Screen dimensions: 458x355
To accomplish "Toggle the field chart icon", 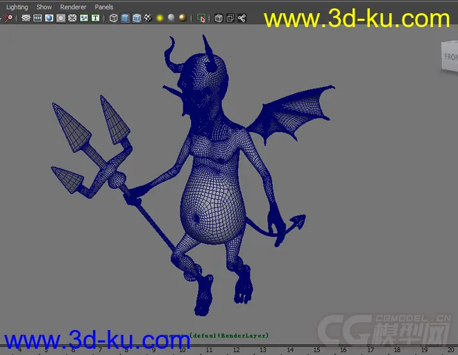I will 72,18.
